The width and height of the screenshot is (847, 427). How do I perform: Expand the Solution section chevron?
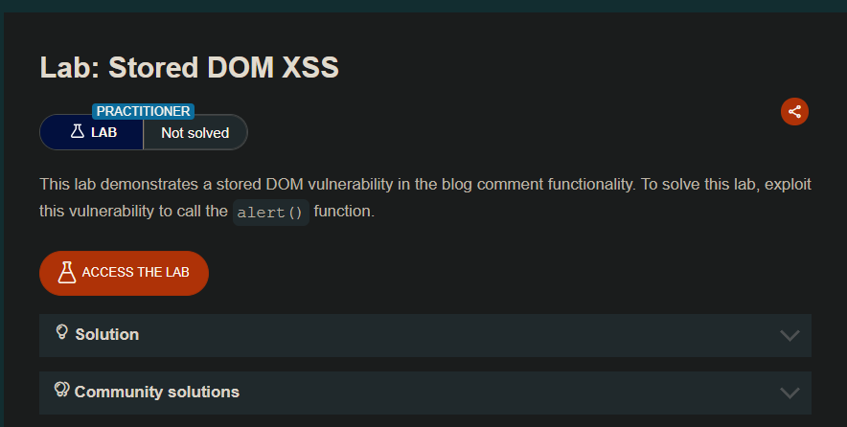pyautogui.click(x=790, y=335)
